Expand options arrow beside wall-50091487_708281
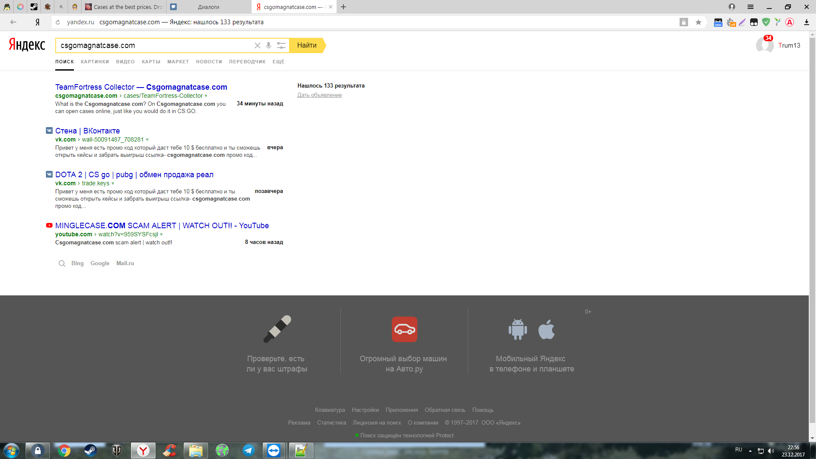Screen dimensions: 816x459 [147, 140]
